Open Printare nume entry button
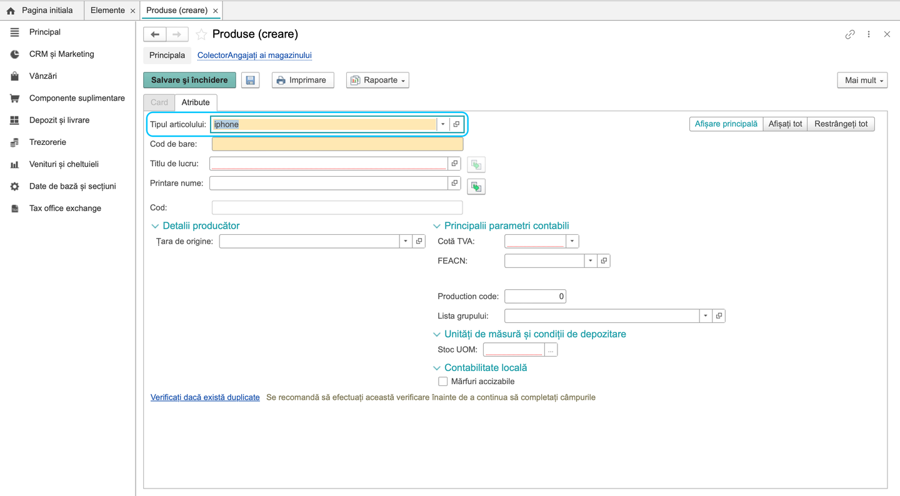This screenshot has height=496, width=900. click(454, 183)
